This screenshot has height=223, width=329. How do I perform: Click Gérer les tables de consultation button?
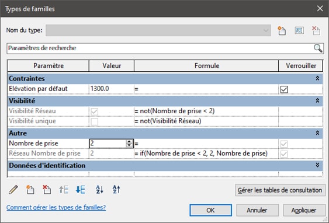click(280, 190)
